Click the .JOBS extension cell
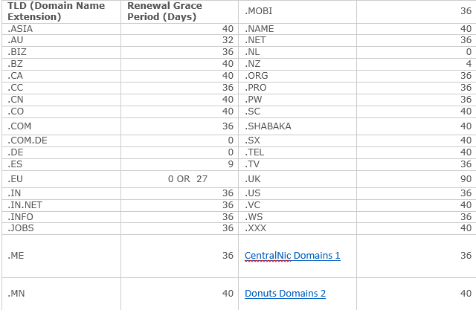Screen dimensions: 476x310 (x=61, y=228)
